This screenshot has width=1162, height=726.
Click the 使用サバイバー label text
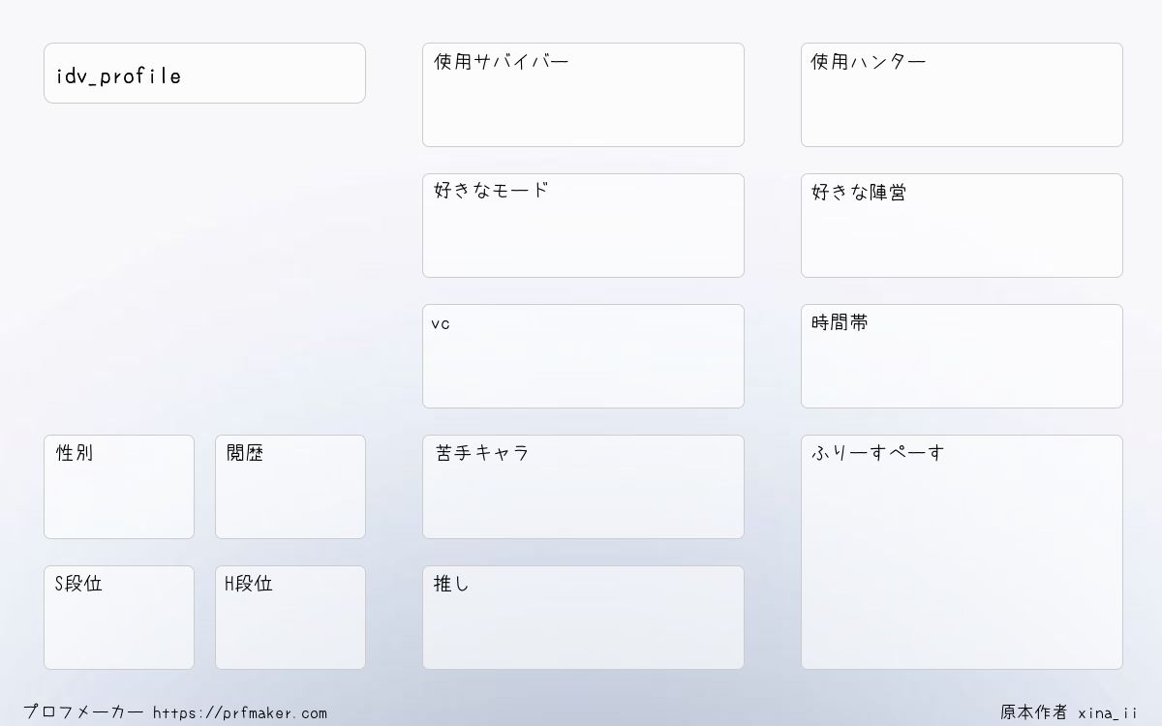(501, 62)
